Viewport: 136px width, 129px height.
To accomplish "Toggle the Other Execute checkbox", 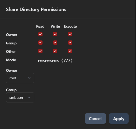I will pyautogui.click(x=70, y=51).
